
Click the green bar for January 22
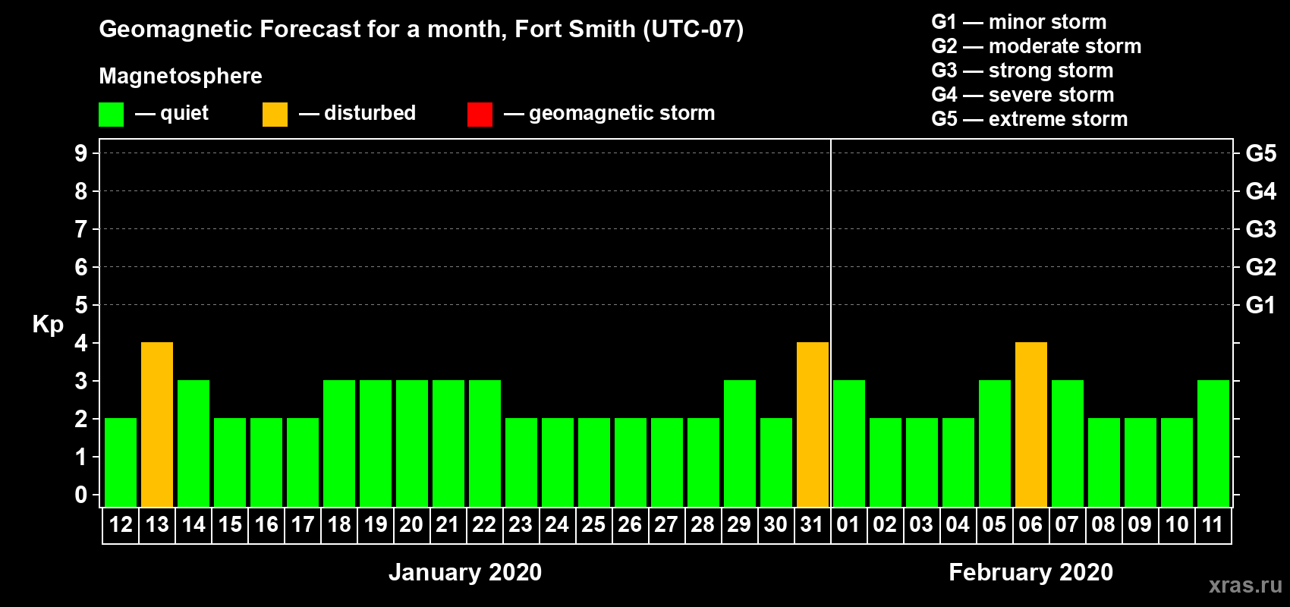[x=485, y=443]
